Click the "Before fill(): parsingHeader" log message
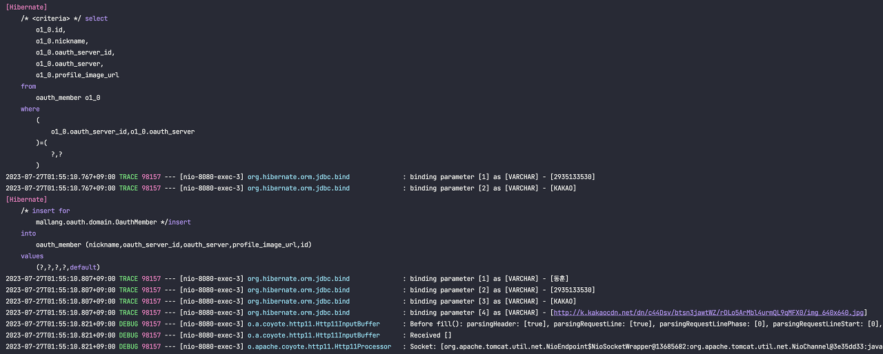 click(483, 324)
